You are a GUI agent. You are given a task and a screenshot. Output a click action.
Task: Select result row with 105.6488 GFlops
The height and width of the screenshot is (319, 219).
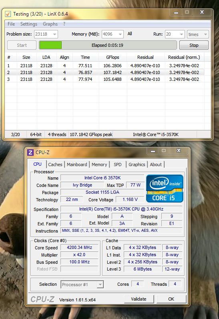pyautogui.click(x=104, y=79)
